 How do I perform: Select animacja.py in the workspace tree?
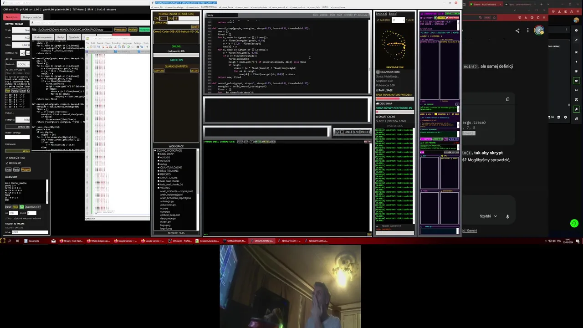tap(167, 201)
